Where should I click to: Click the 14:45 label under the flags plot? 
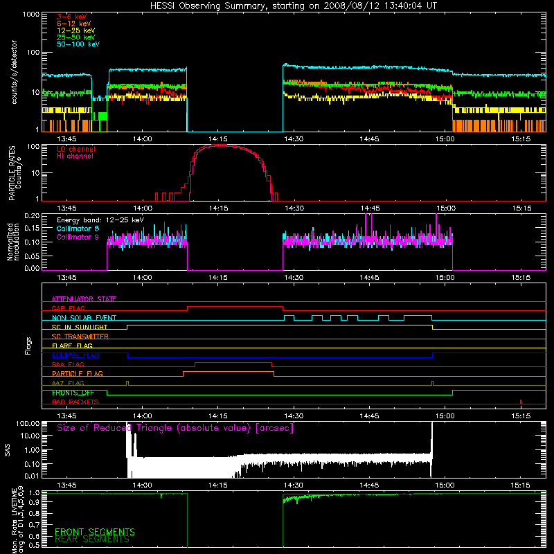(369, 416)
